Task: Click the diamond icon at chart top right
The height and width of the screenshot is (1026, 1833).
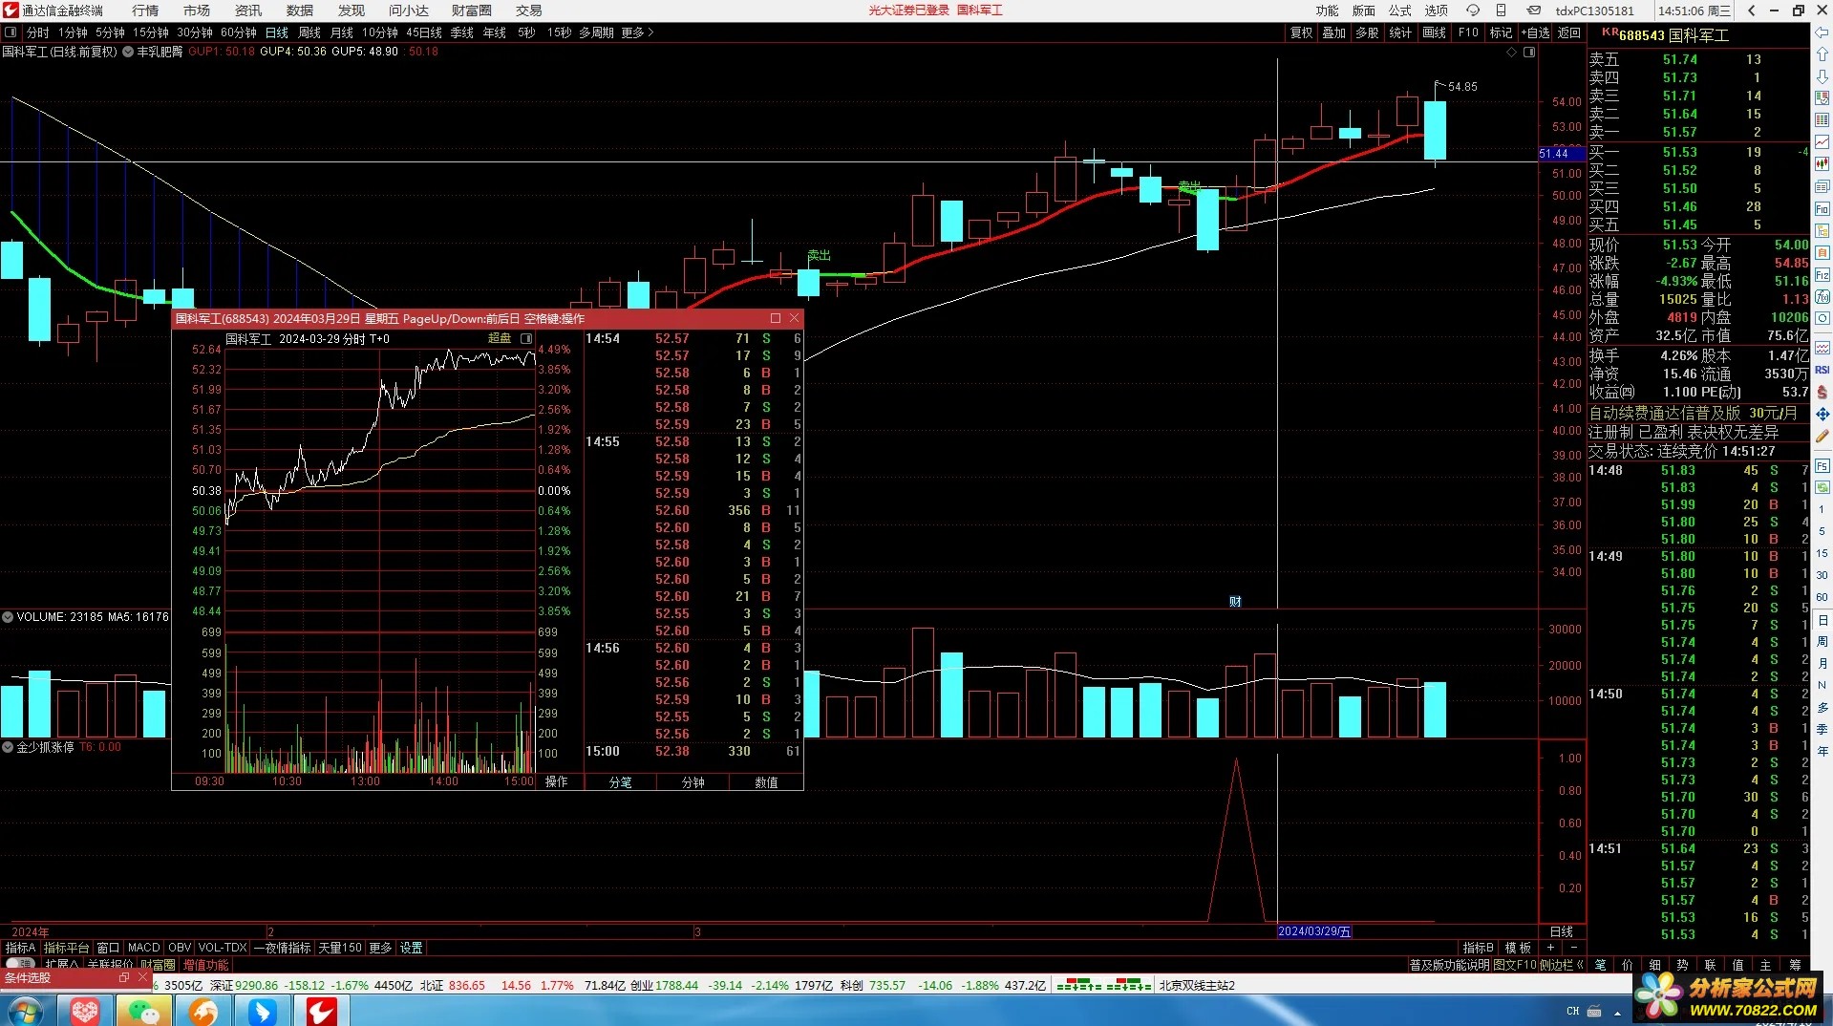Action: pos(1511,52)
